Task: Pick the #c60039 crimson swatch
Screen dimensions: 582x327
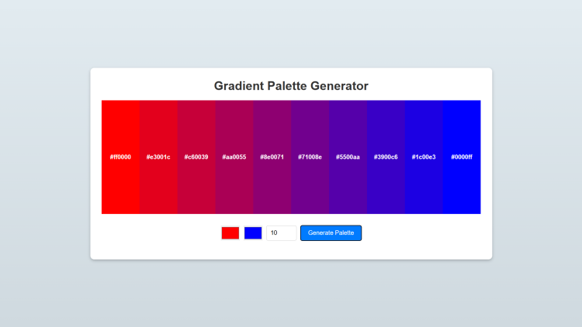Action: 196,157
